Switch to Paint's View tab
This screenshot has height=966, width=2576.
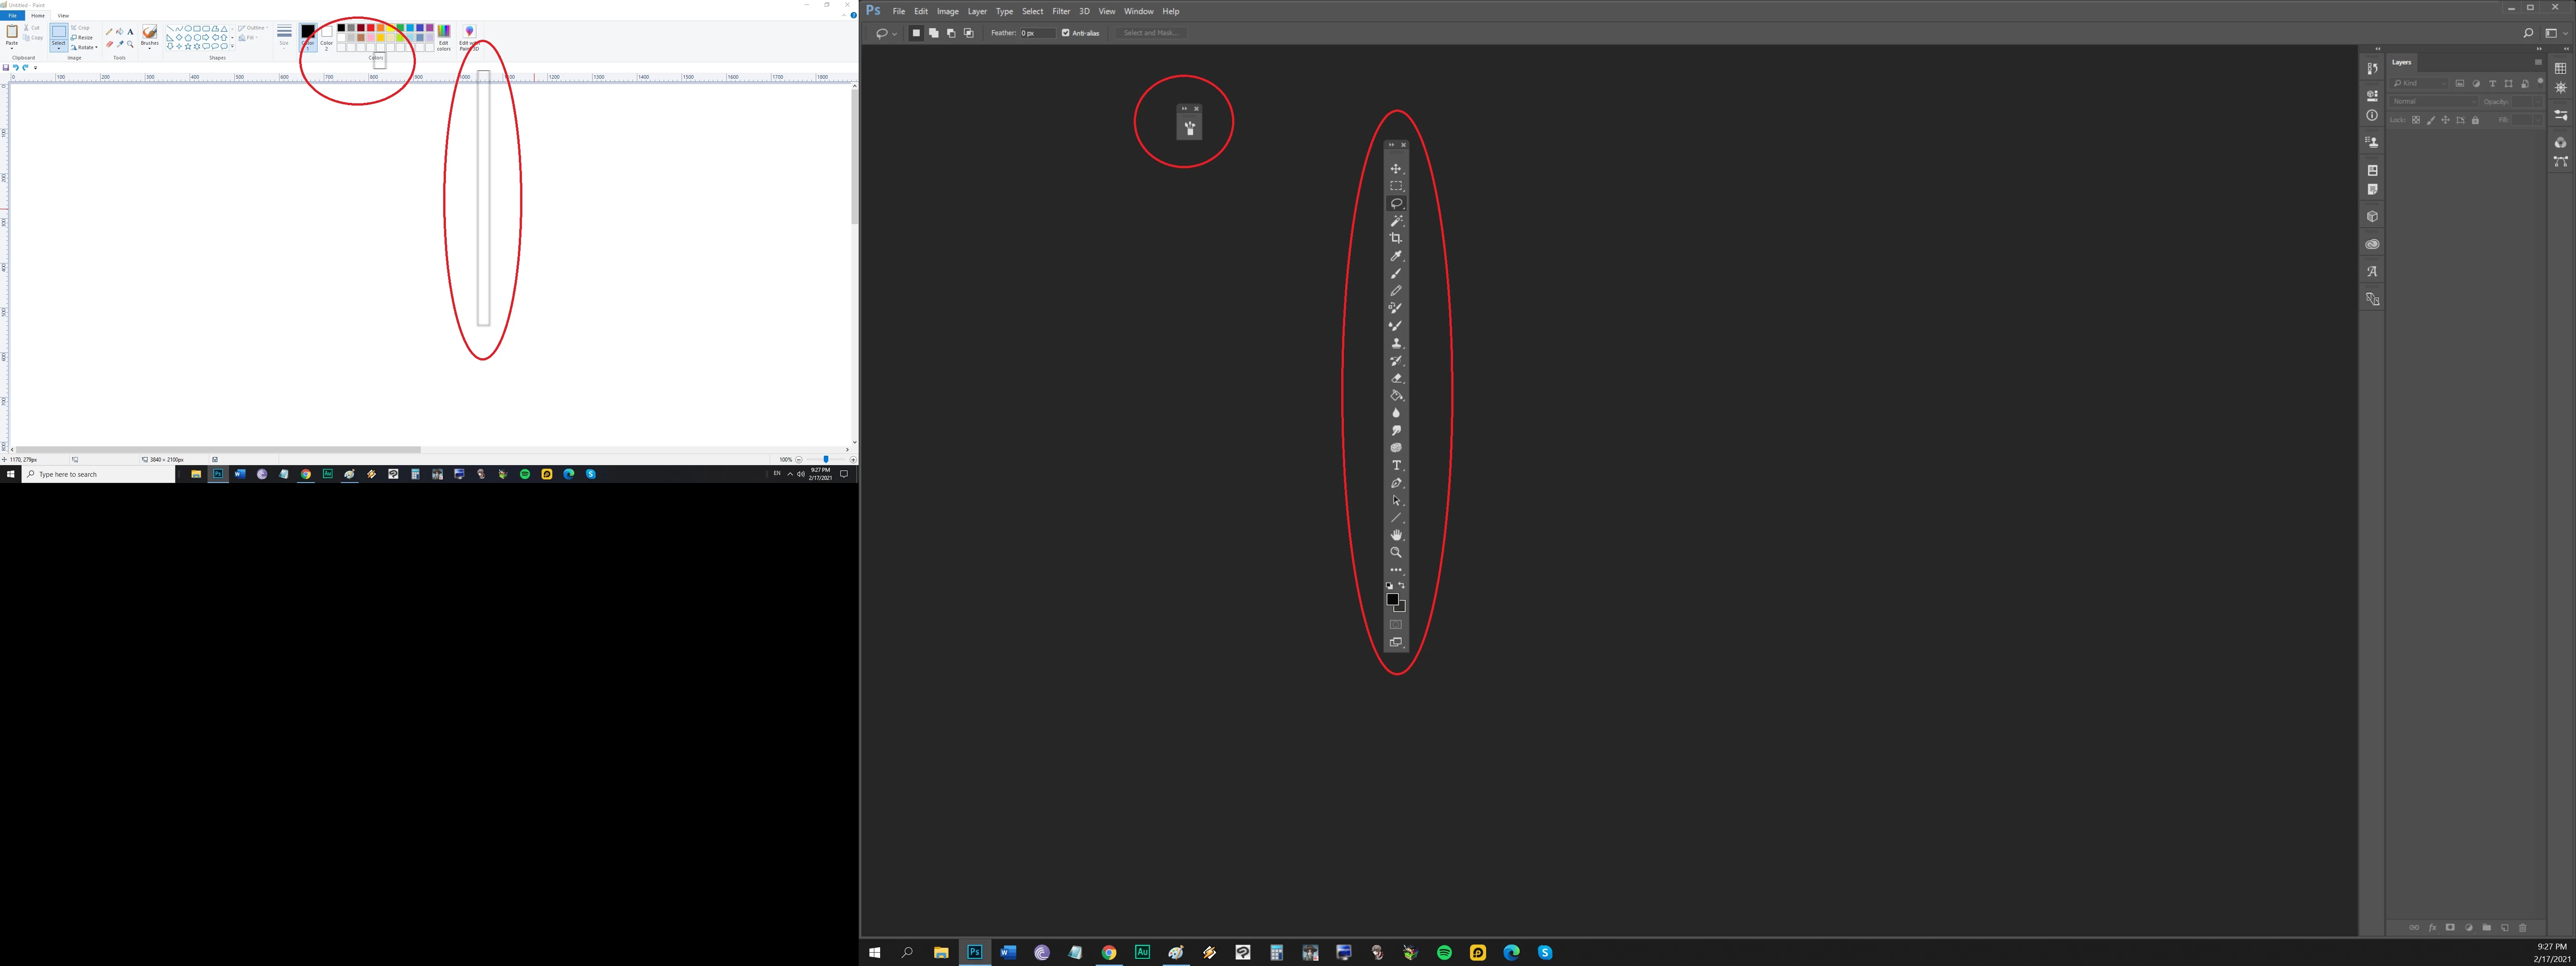point(63,16)
